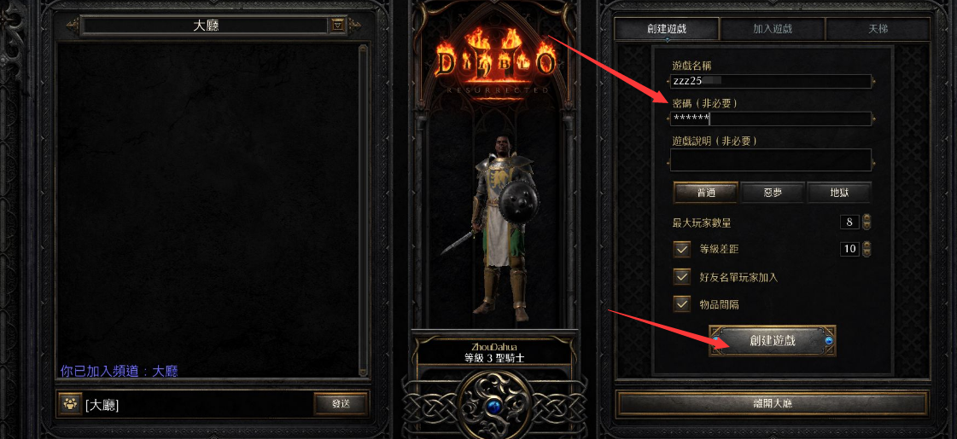Toggle the 等級差距 checkbox
Screen dimensions: 957x439
682,250
